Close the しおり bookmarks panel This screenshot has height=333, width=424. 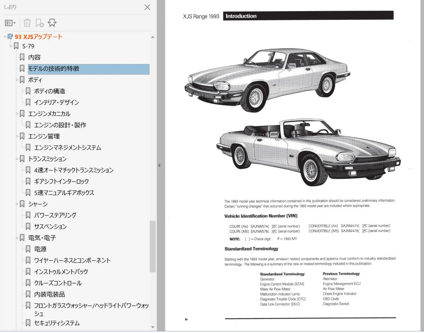point(147,7)
